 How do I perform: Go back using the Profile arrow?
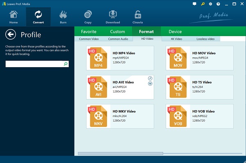tap(11, 34)
